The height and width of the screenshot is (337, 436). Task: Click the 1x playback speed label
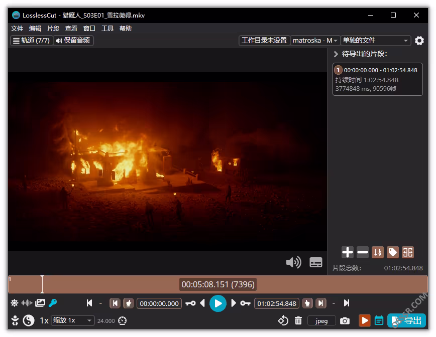coord(44,320)
